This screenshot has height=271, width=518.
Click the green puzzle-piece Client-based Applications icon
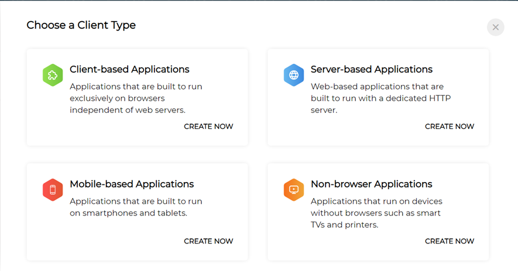[53, 75]
